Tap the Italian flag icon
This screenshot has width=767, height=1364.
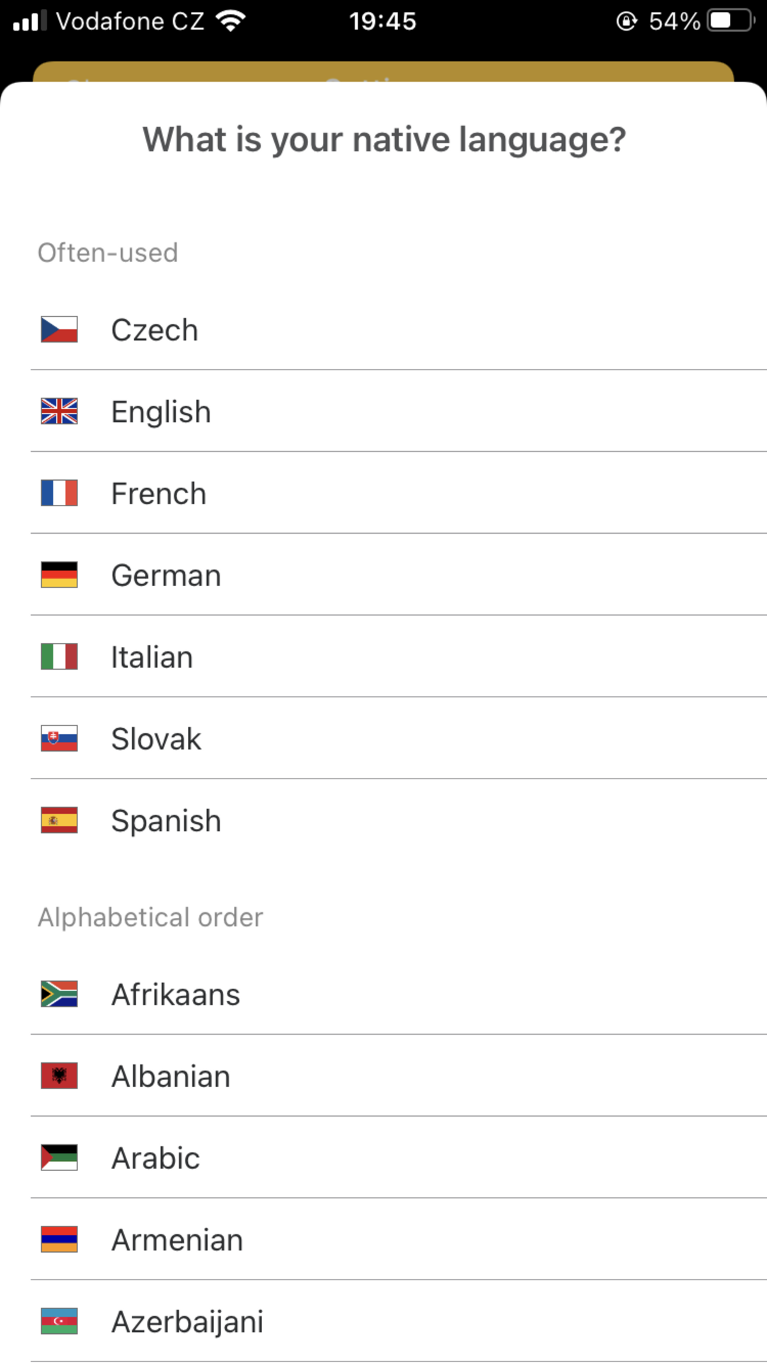[59, 657]
